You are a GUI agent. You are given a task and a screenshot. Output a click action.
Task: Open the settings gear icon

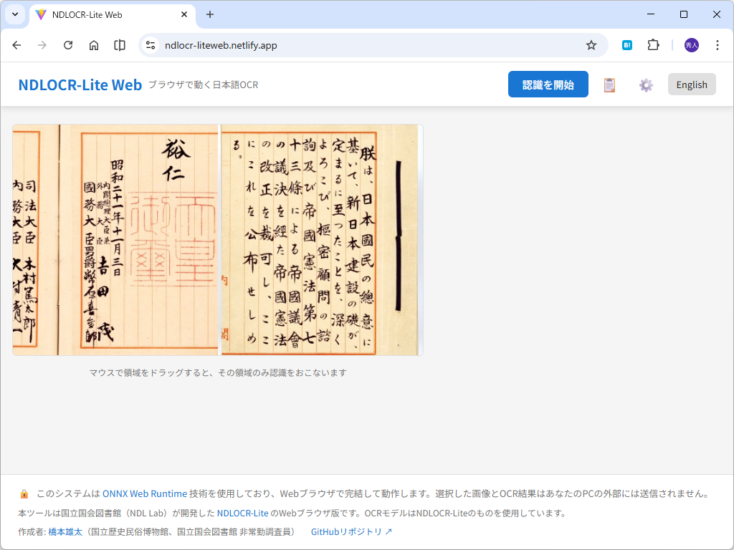(645, 84)
